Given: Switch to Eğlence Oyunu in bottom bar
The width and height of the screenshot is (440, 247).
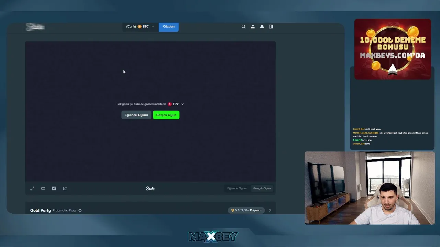Looking at the screenshot, I should pos(237,188).
